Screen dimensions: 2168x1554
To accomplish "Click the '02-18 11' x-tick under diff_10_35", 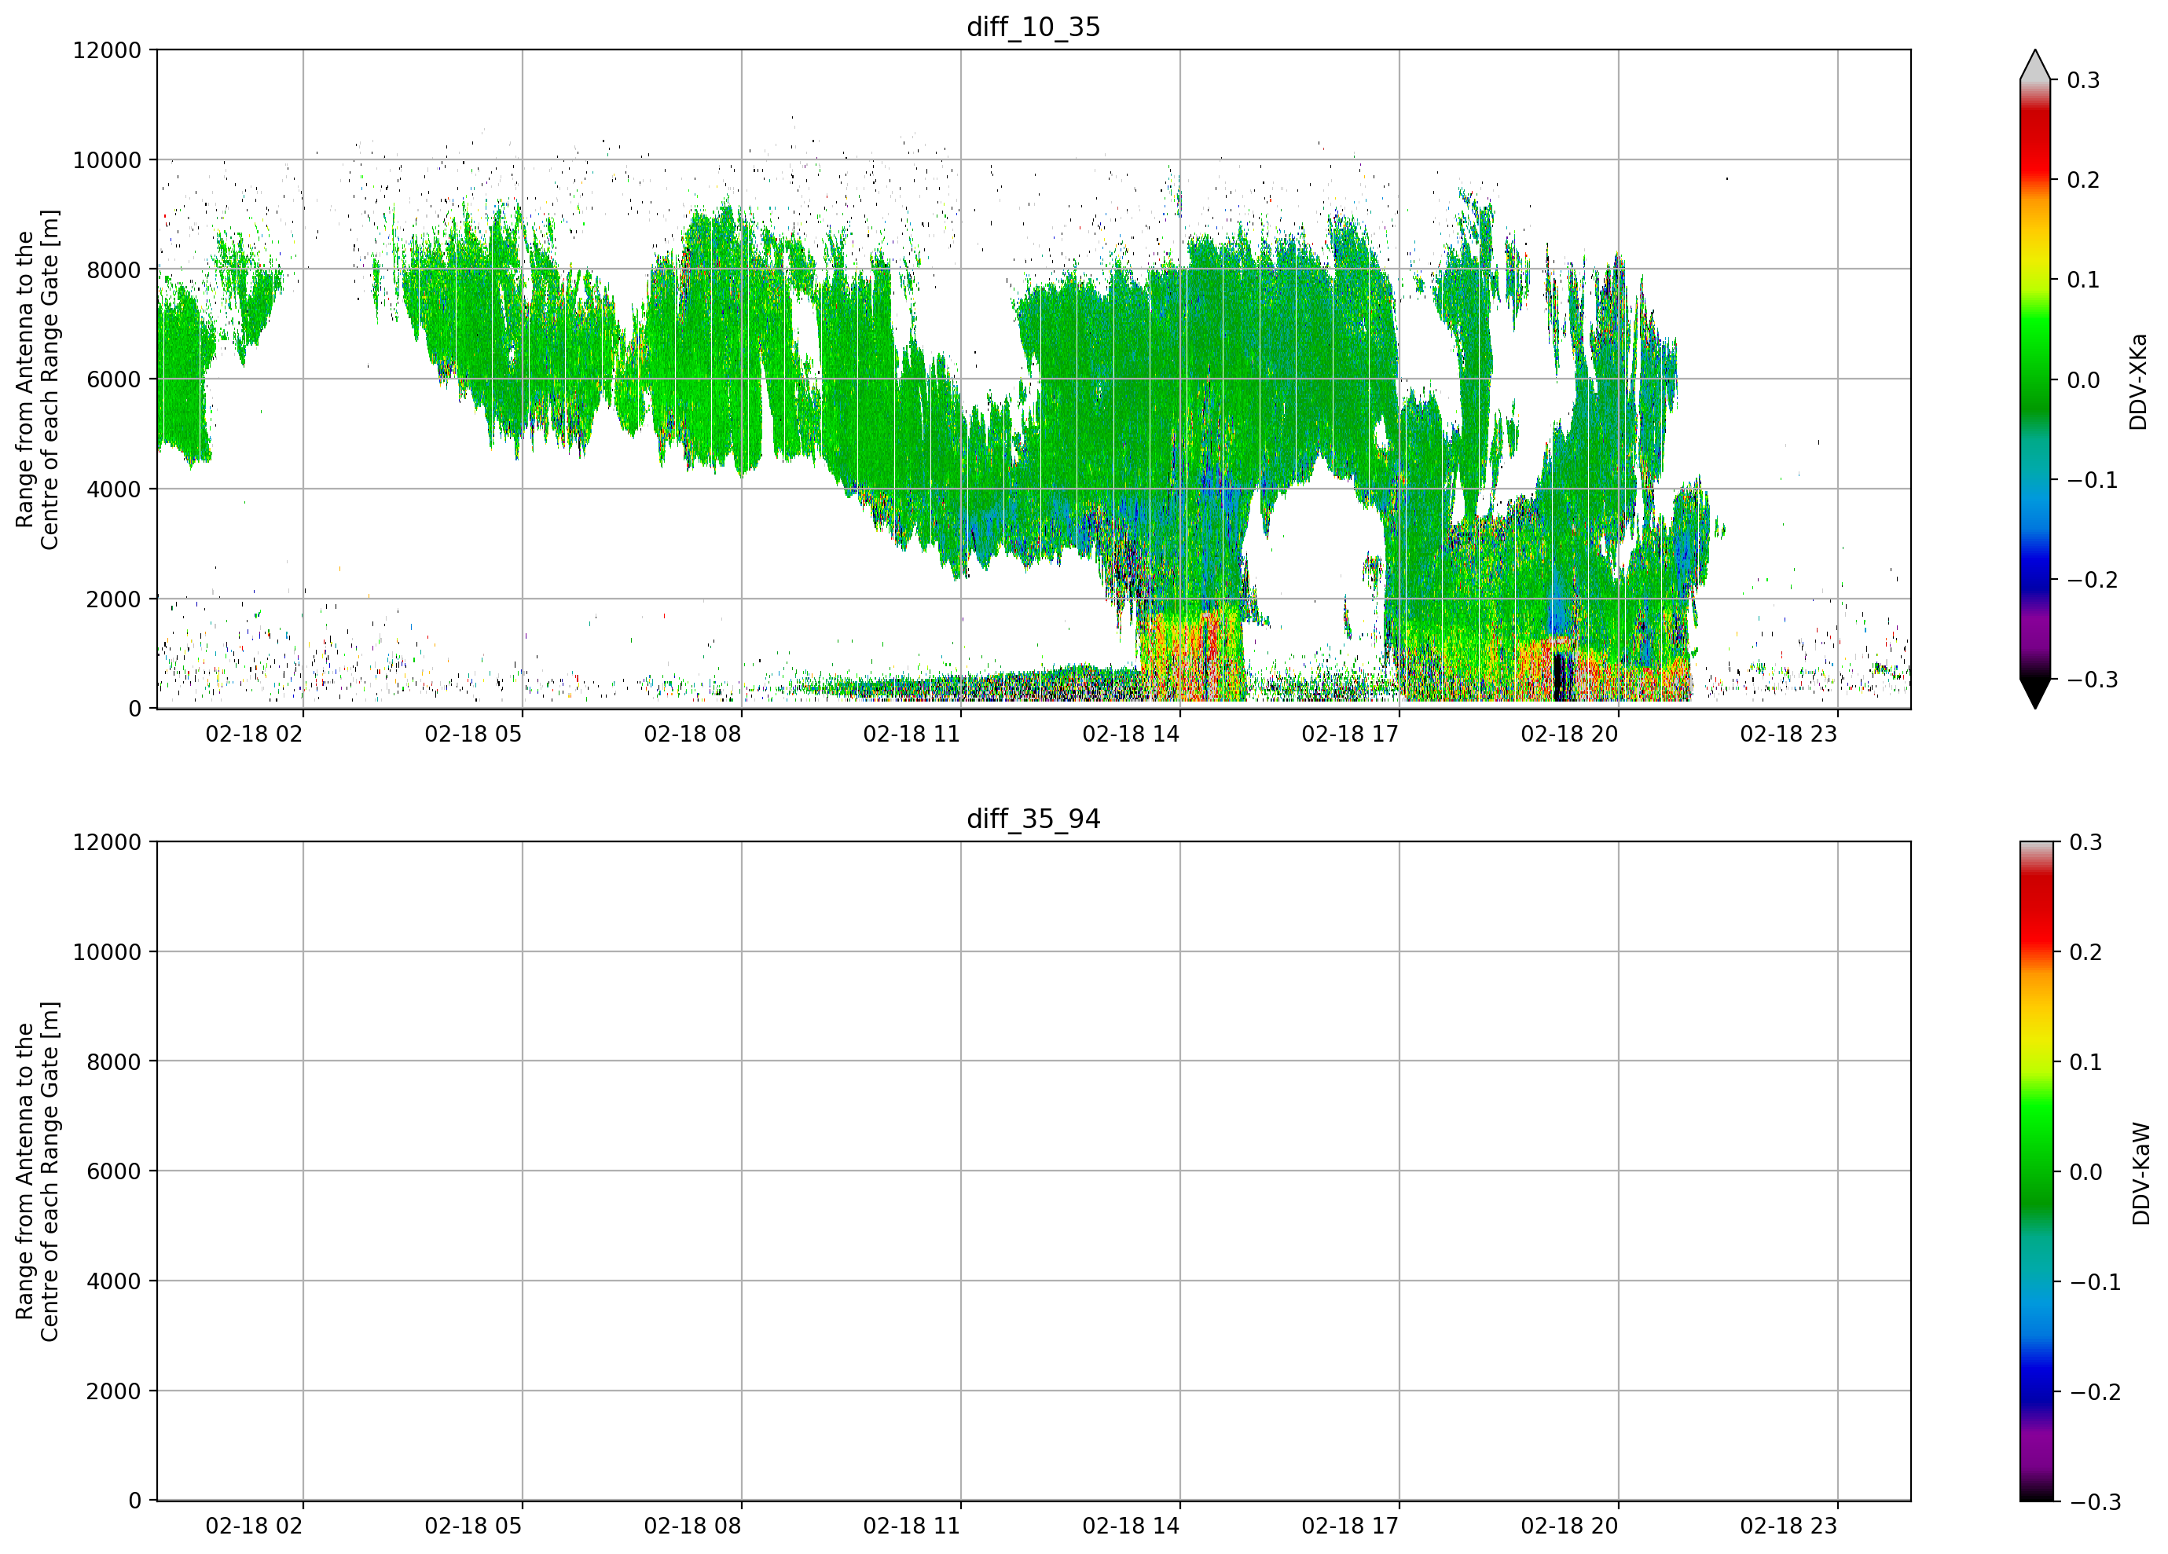I will click(912, 734).
